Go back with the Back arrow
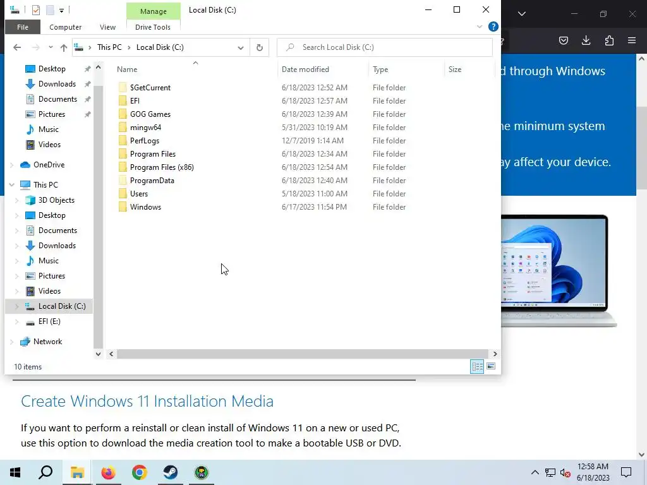Image resolution: width=647 pixels, height=485 pixels. click(x=17, y=47)
